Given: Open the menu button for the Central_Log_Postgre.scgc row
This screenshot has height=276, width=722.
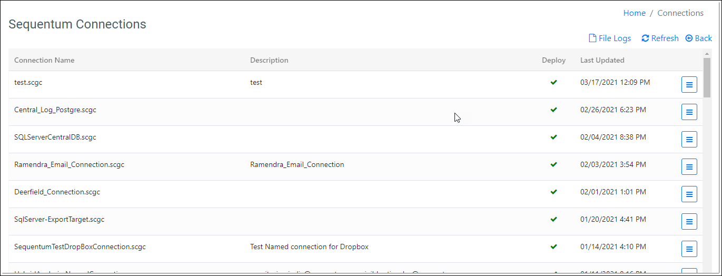Looking at the screenshot, I should [689, 112].
